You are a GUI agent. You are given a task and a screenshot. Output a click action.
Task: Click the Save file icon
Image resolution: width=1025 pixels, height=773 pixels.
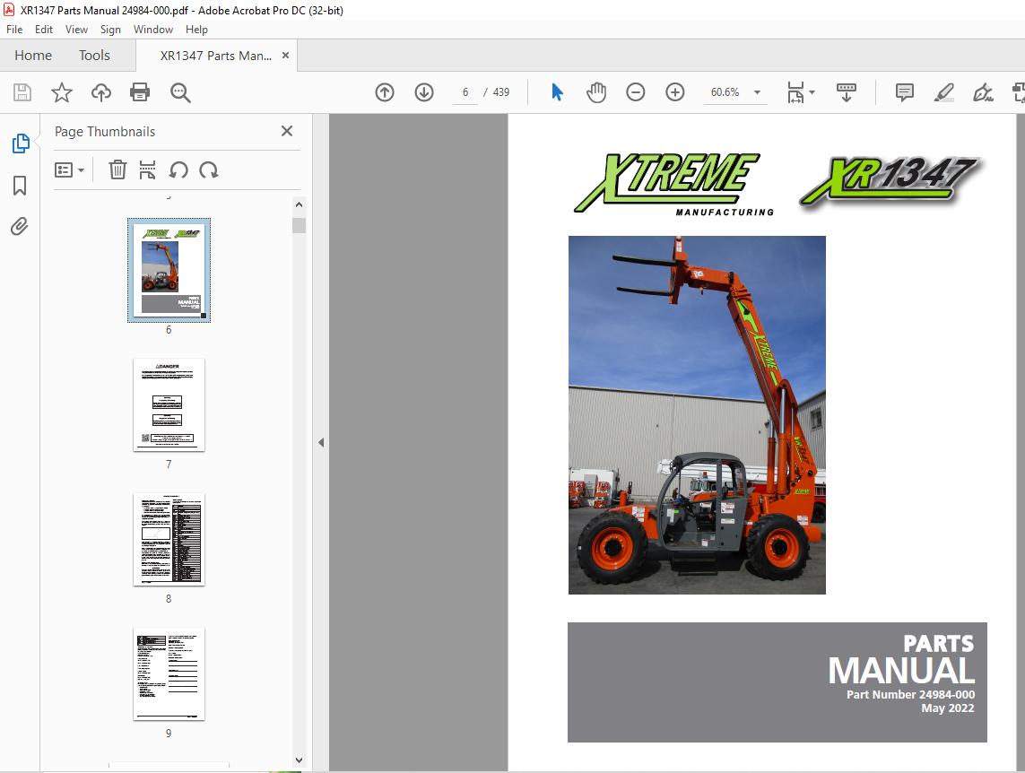22,92
